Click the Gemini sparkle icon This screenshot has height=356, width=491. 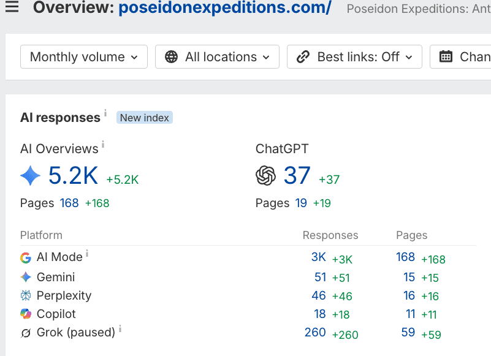pyautogui.click(x=26, y=277)
